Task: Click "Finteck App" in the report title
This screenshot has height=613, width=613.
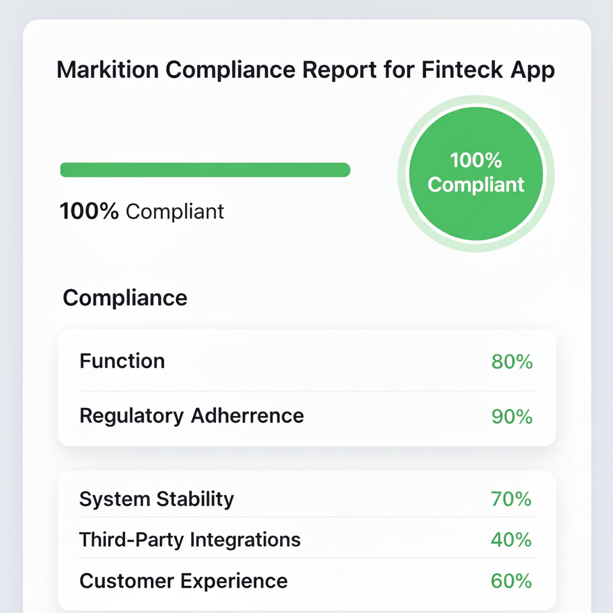Action: [x=488, y=70]
